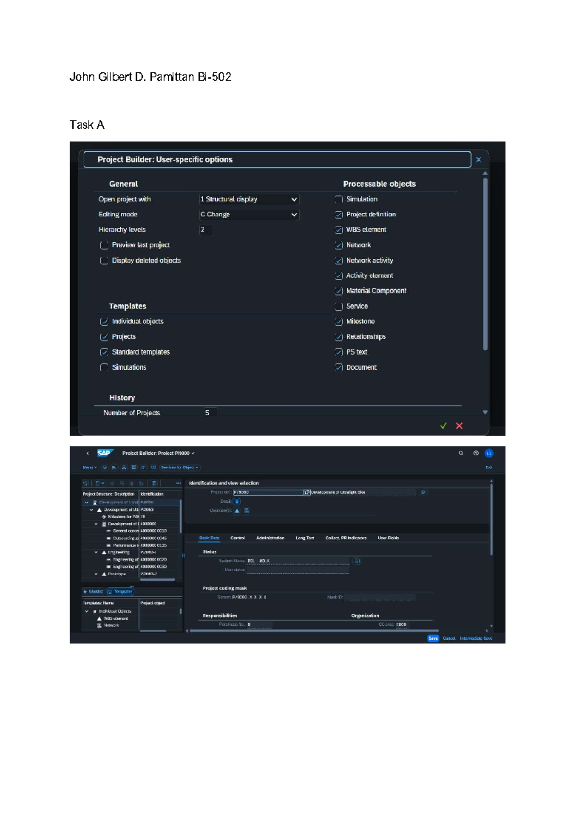Switch to the Worklist button
576x814 pixels.
pyautogui.click(x=94, y=592)
